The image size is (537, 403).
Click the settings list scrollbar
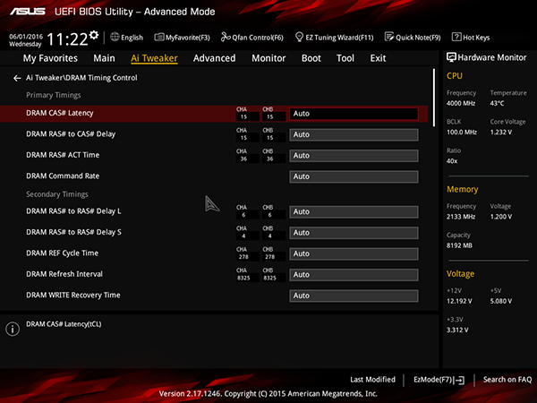coord(434,98)
